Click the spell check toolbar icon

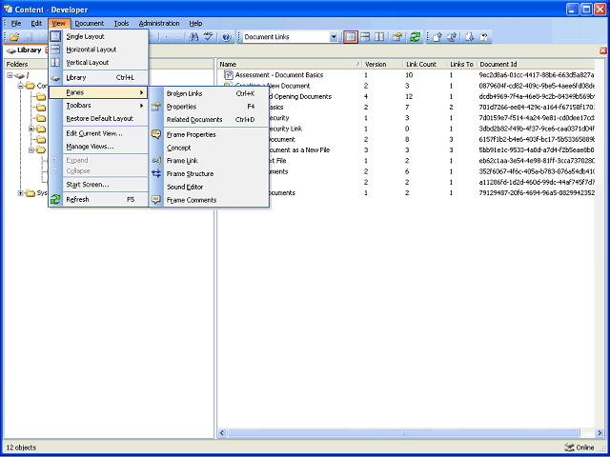[209, 37]
